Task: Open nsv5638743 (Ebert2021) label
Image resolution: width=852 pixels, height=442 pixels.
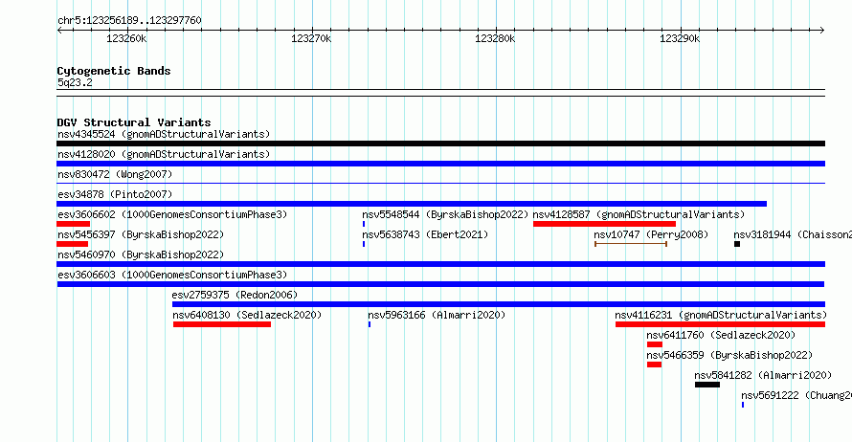Action: [425, 234]
